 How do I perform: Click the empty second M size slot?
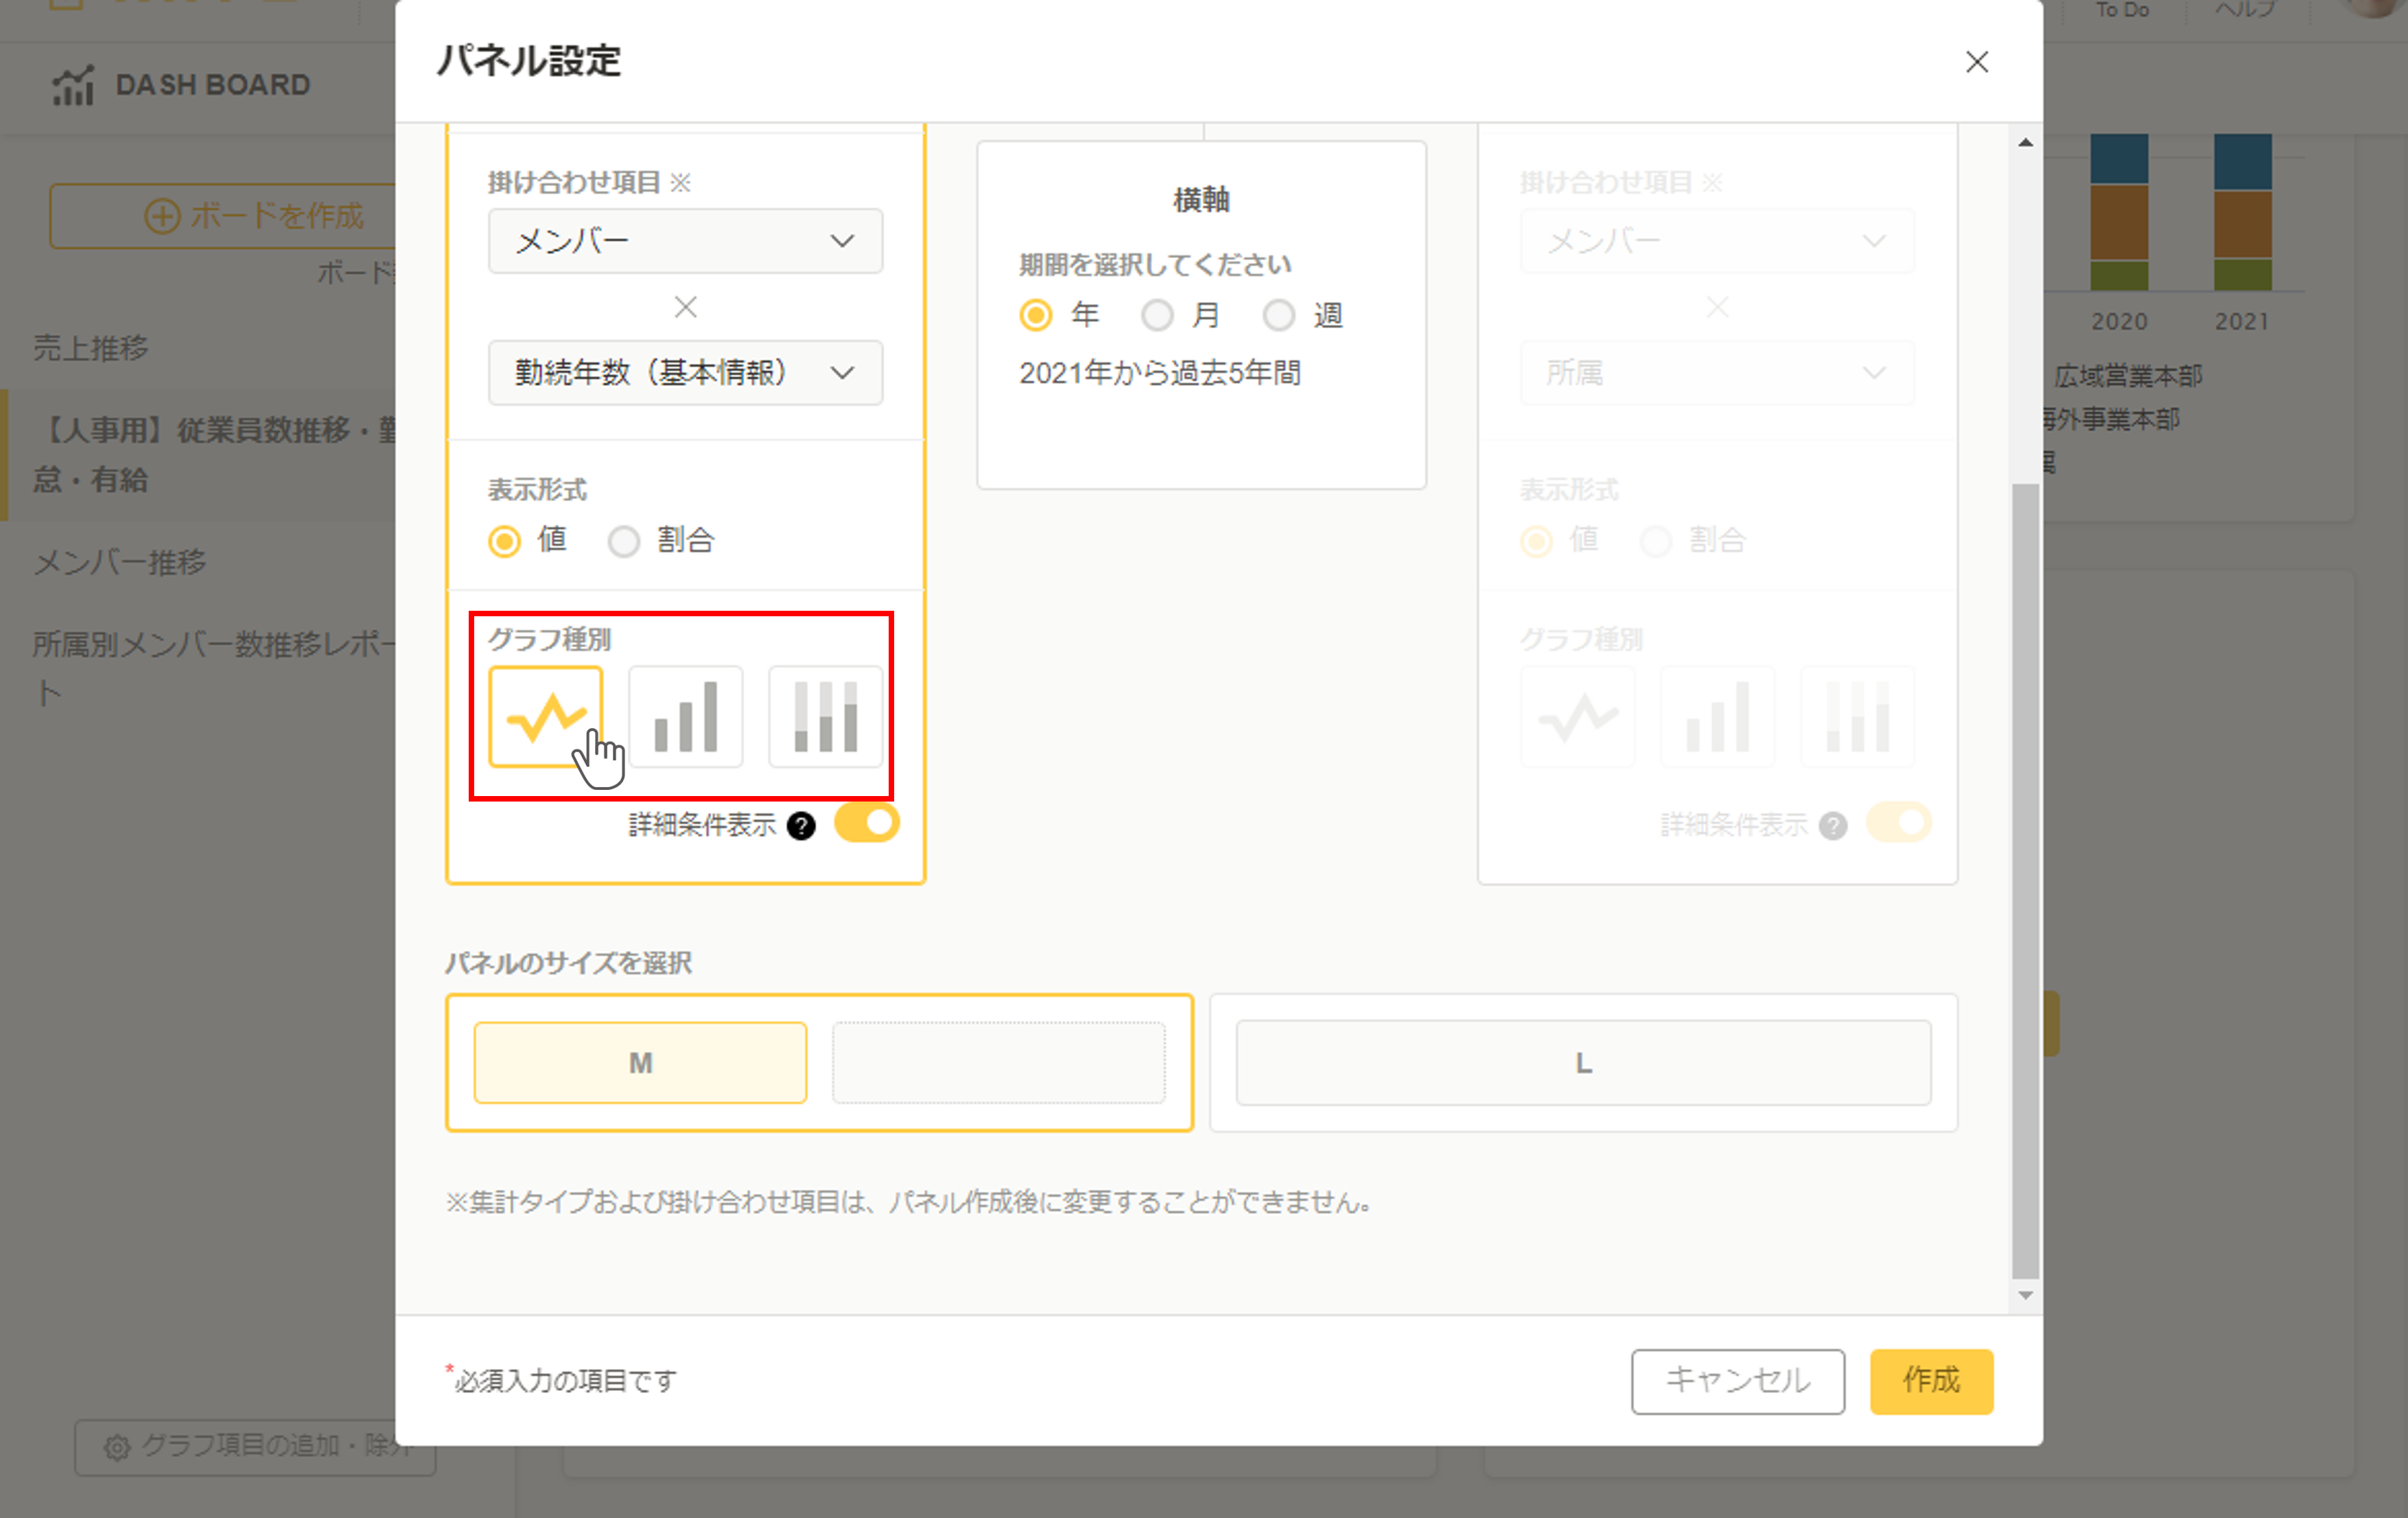(998, 1063)
